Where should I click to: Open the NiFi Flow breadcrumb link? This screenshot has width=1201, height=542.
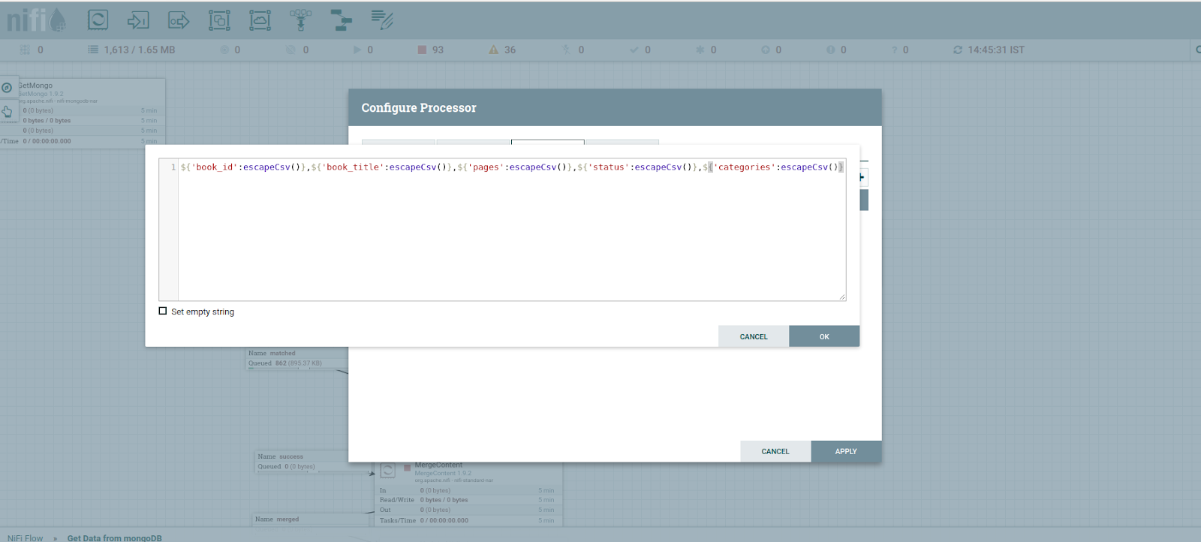[25, 537]
